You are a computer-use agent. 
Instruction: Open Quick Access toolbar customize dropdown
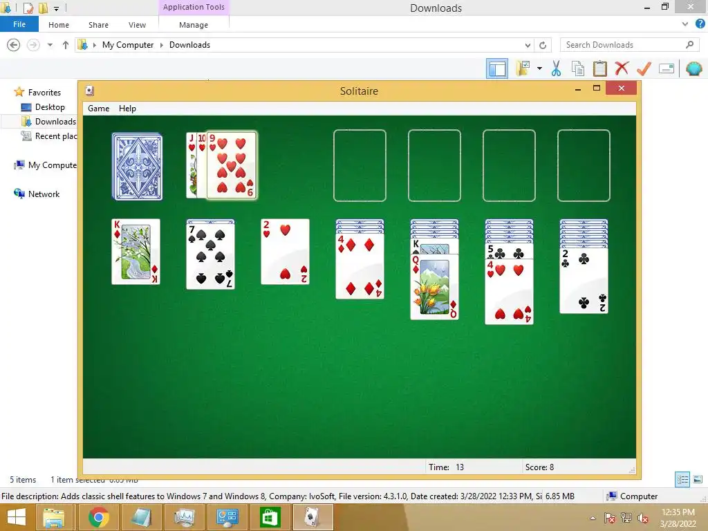[x=57, y=8]
